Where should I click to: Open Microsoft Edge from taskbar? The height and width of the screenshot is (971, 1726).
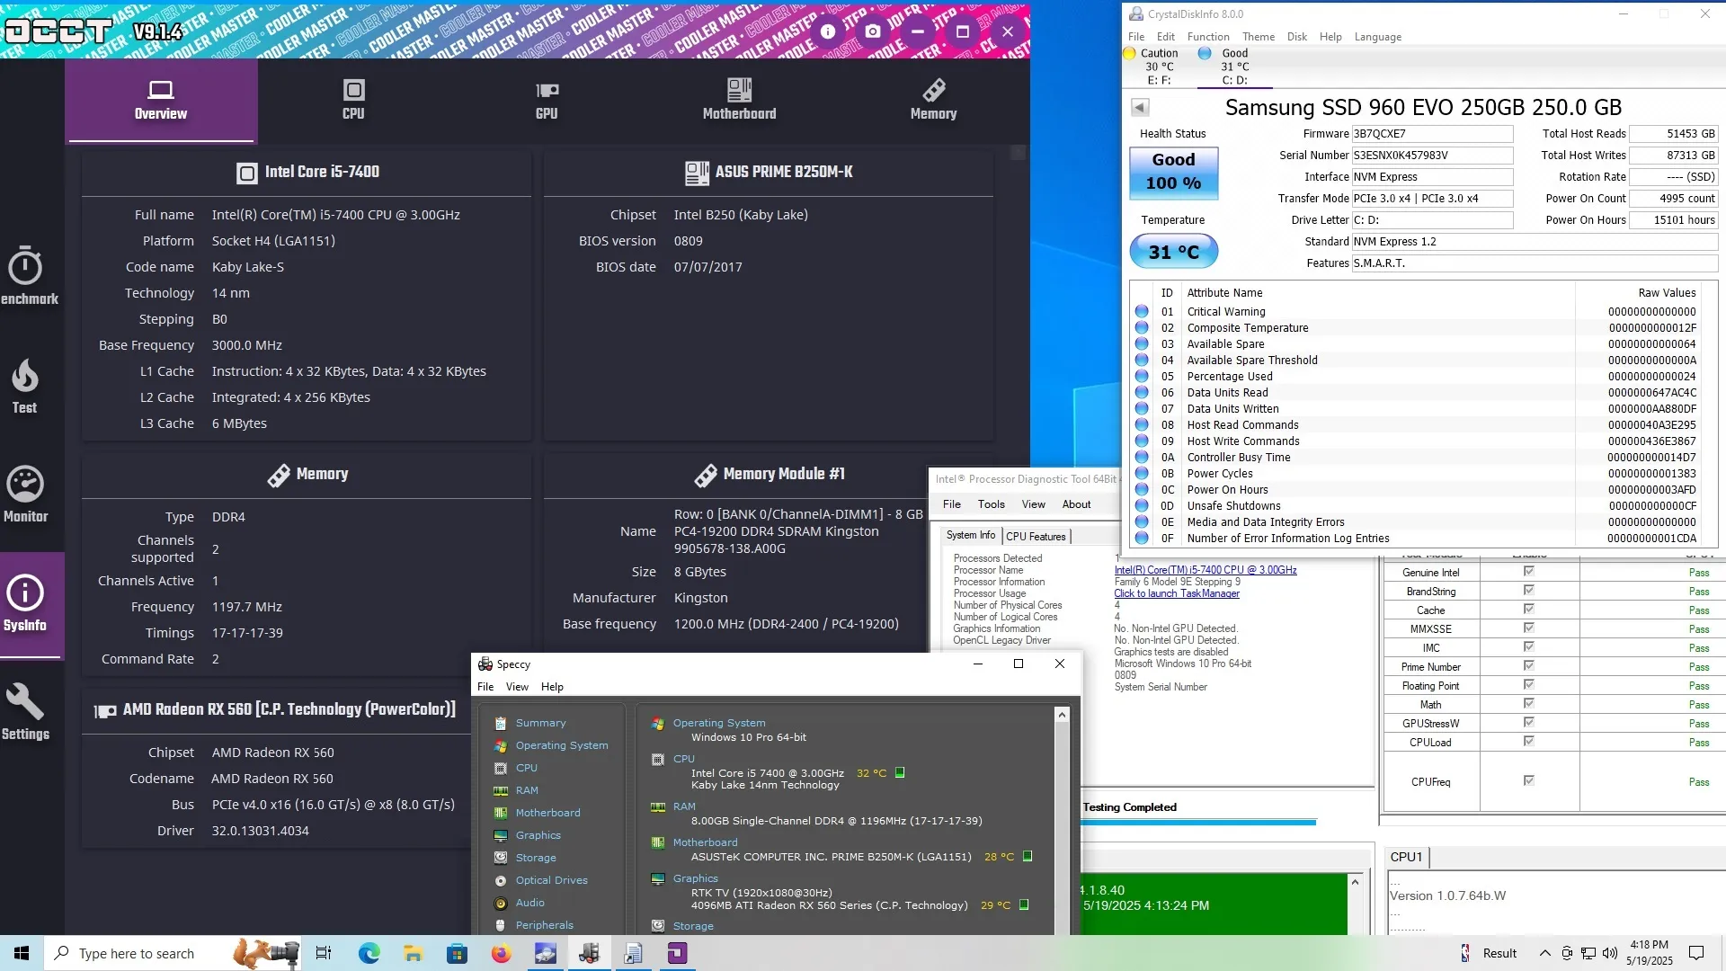tap(369, 953)
